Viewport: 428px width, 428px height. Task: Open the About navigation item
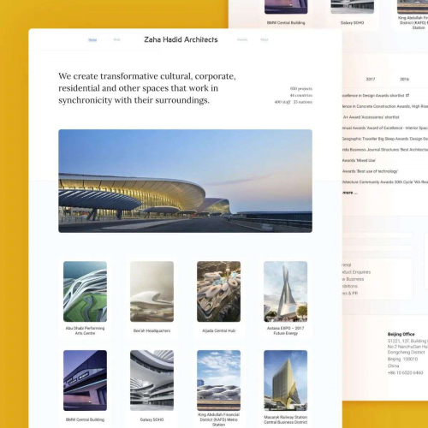tap(265, 39)
